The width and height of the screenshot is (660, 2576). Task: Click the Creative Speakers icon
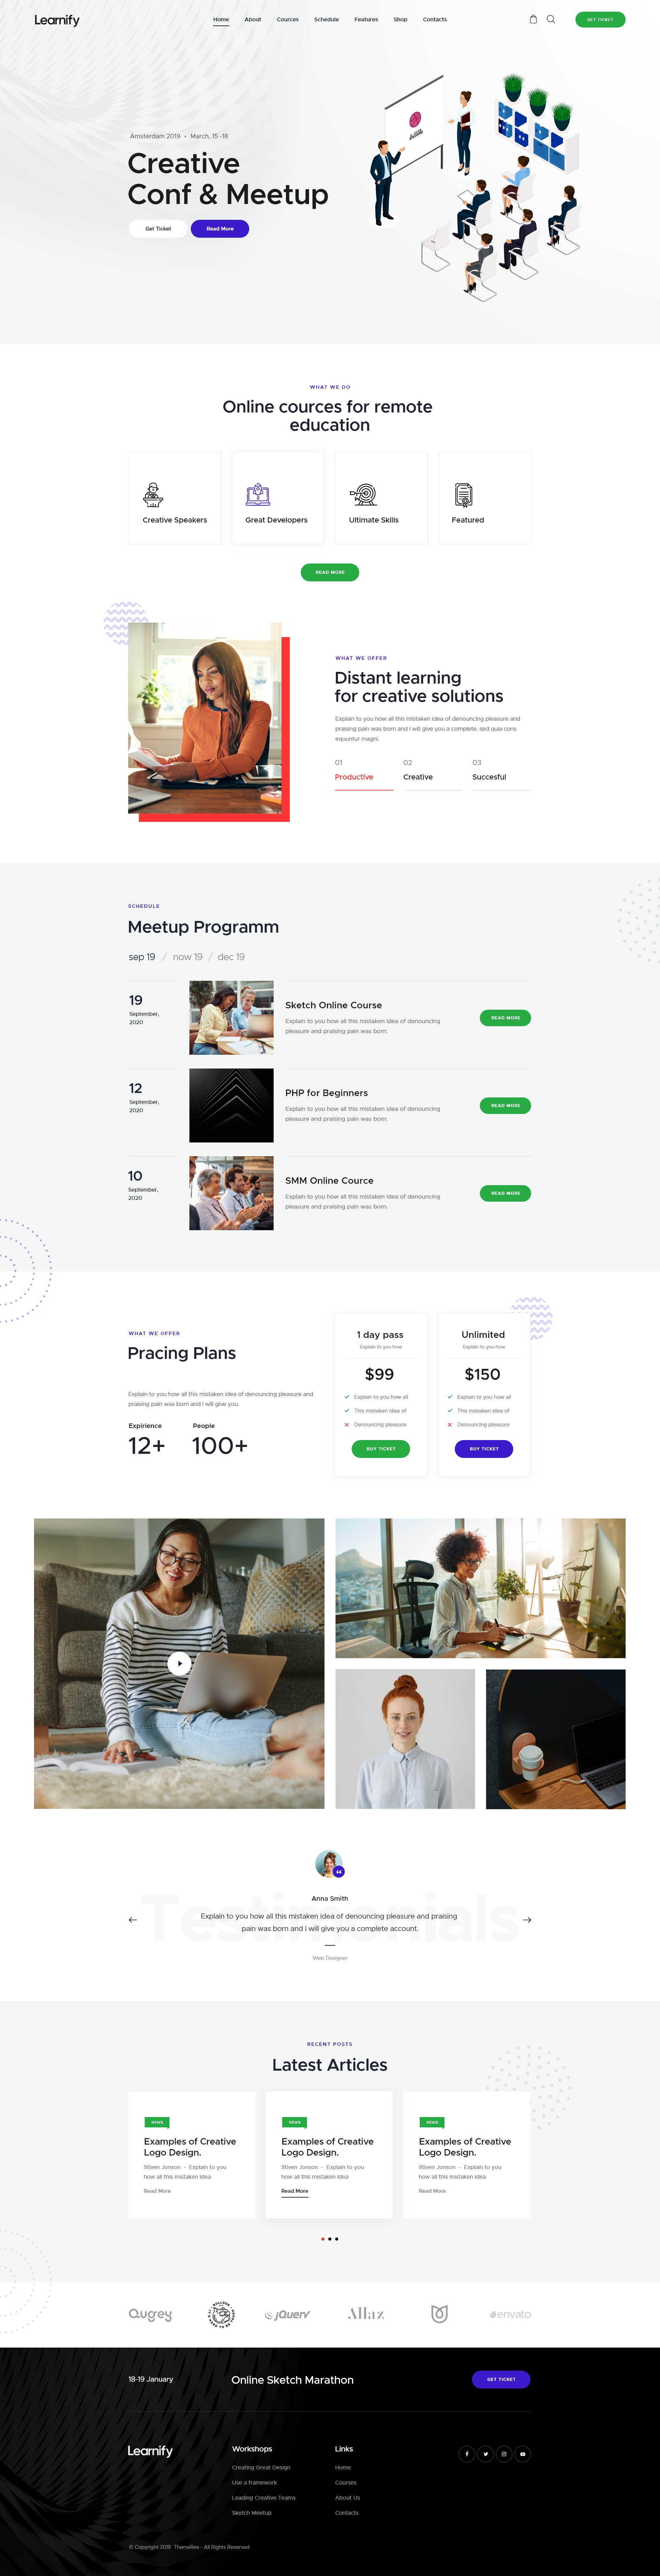pos(153,494)
